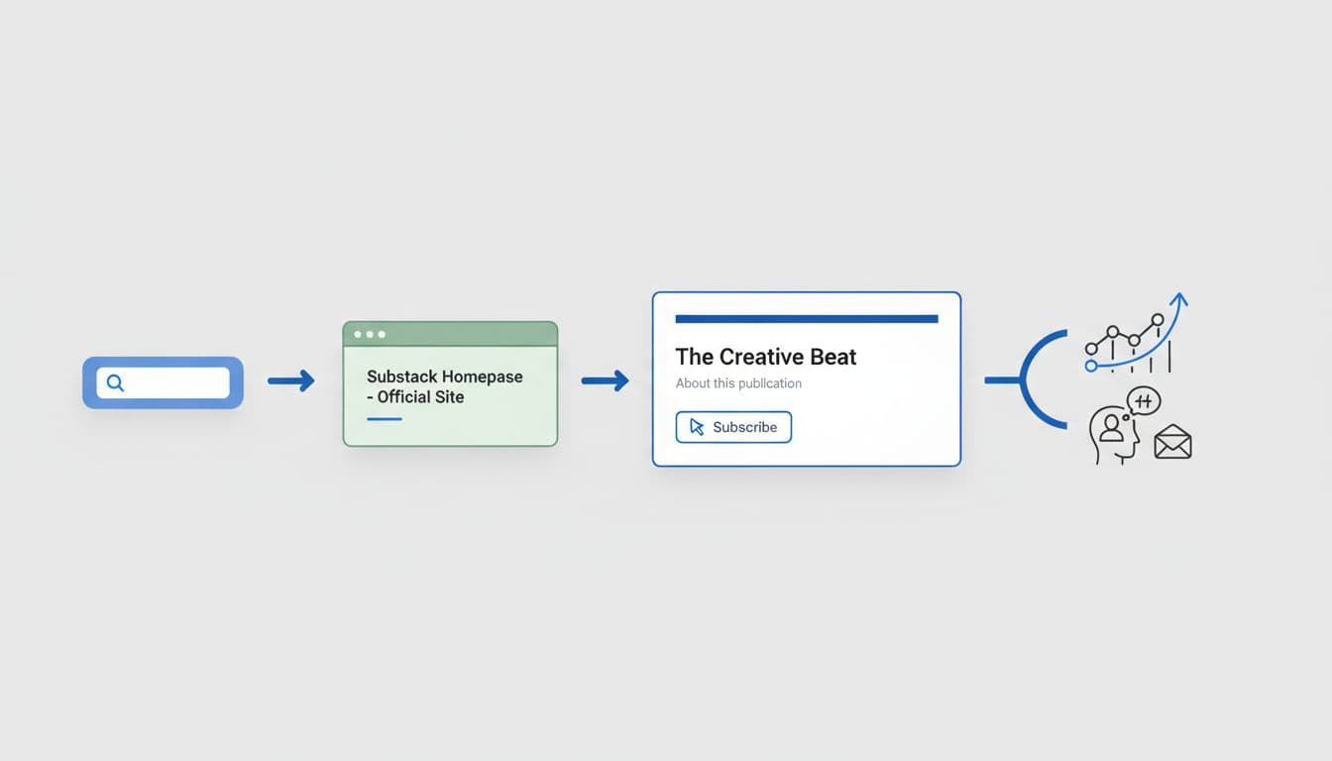The image size is (1332, 761).
Task: Follow the underlined link below Substack Homepage text
Action: 385,419
